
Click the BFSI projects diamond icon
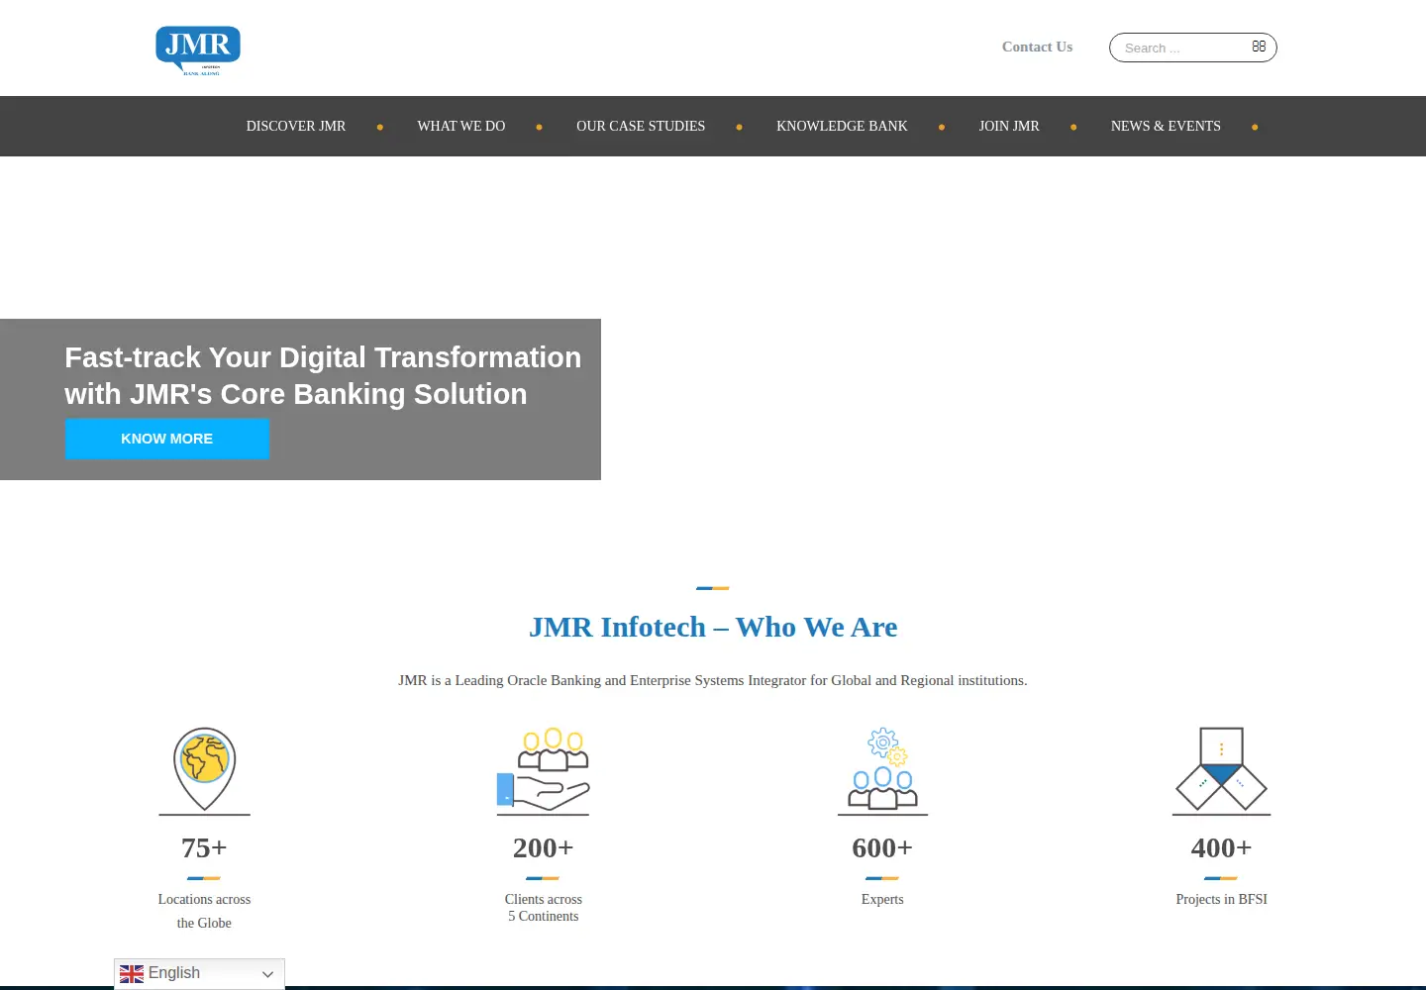pos(1221,770)
